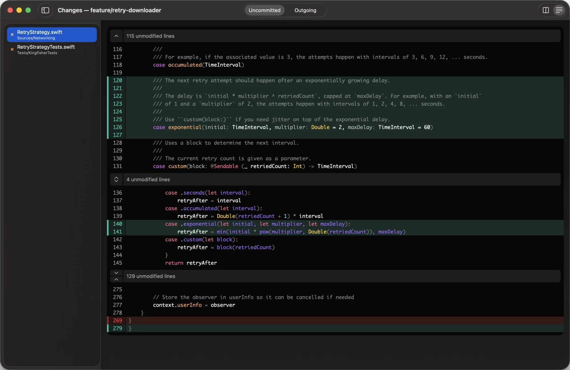This screenshot has height=370, width=570.
Task: Click the '115 unmodified lines' label
Action: (x=150, y=36)
